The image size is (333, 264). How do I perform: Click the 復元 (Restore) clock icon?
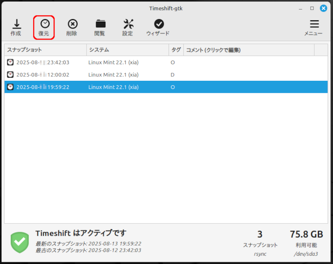click(x=44, y=24)
